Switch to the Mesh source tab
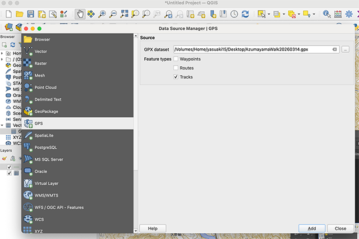Image resolution: width=359 pixels, height=239 pixels. 77,75
